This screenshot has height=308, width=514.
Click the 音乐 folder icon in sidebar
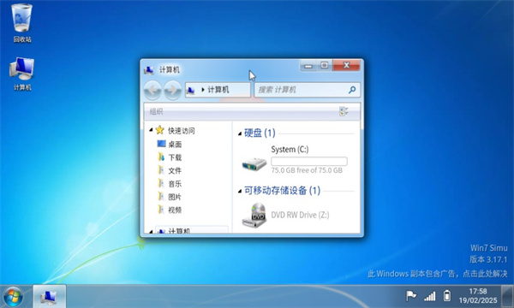point(161,183)
